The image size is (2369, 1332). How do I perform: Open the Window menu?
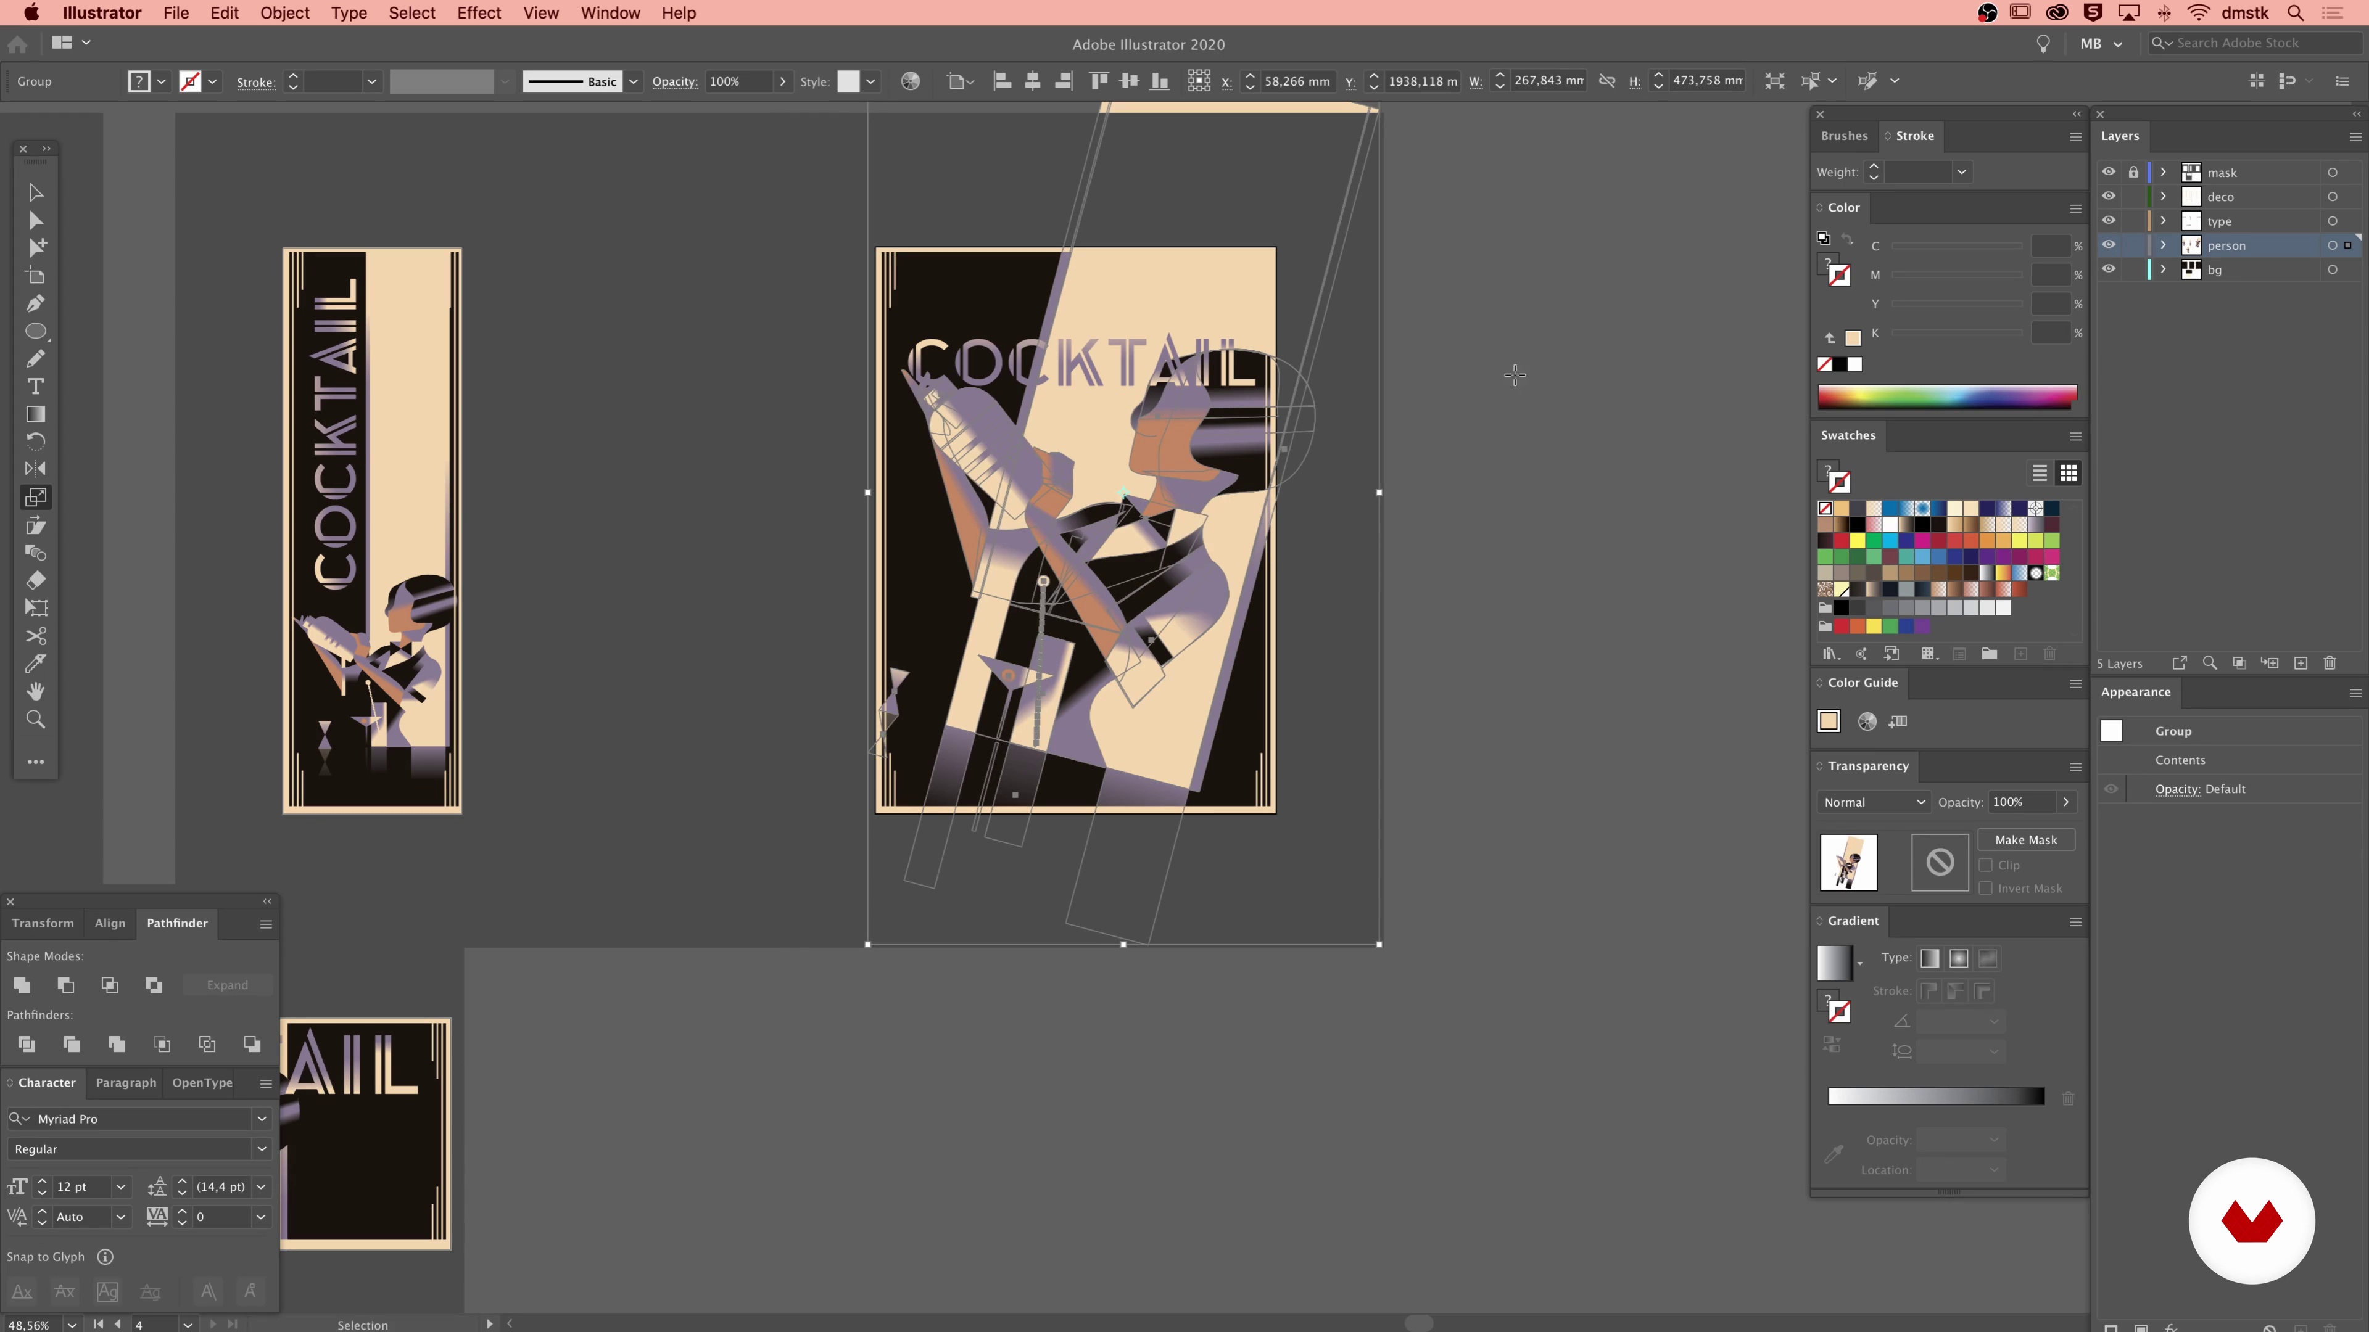click(610, 13)
